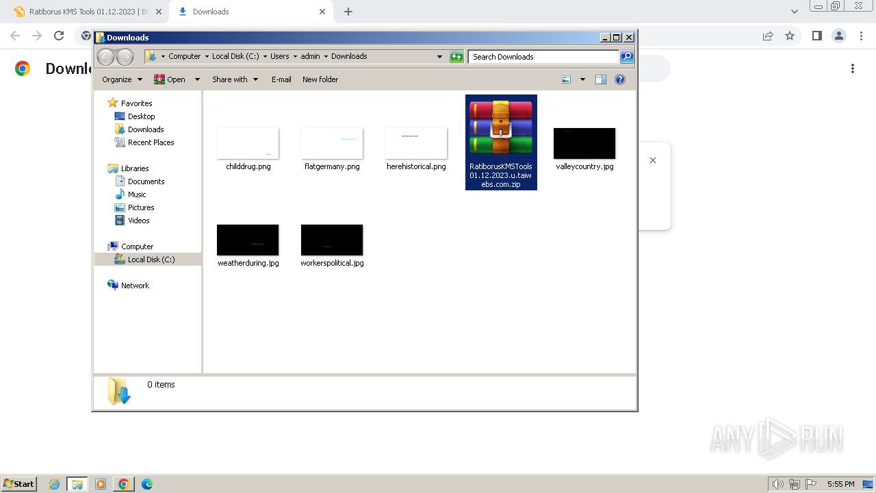Open Explorer help with the question mark icon

pyautogui.click(x=620, y=79)
